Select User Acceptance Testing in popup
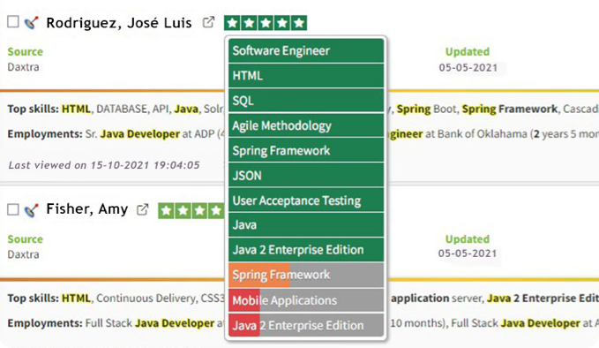This screenshot has height=348, width=599. coord(306,200)
